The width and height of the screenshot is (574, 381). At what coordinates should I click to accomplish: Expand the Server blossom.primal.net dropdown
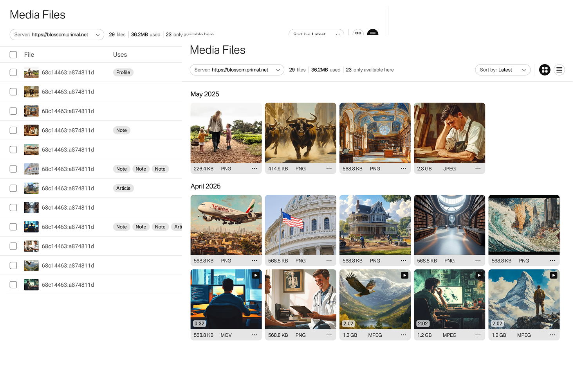click(237, 70)
